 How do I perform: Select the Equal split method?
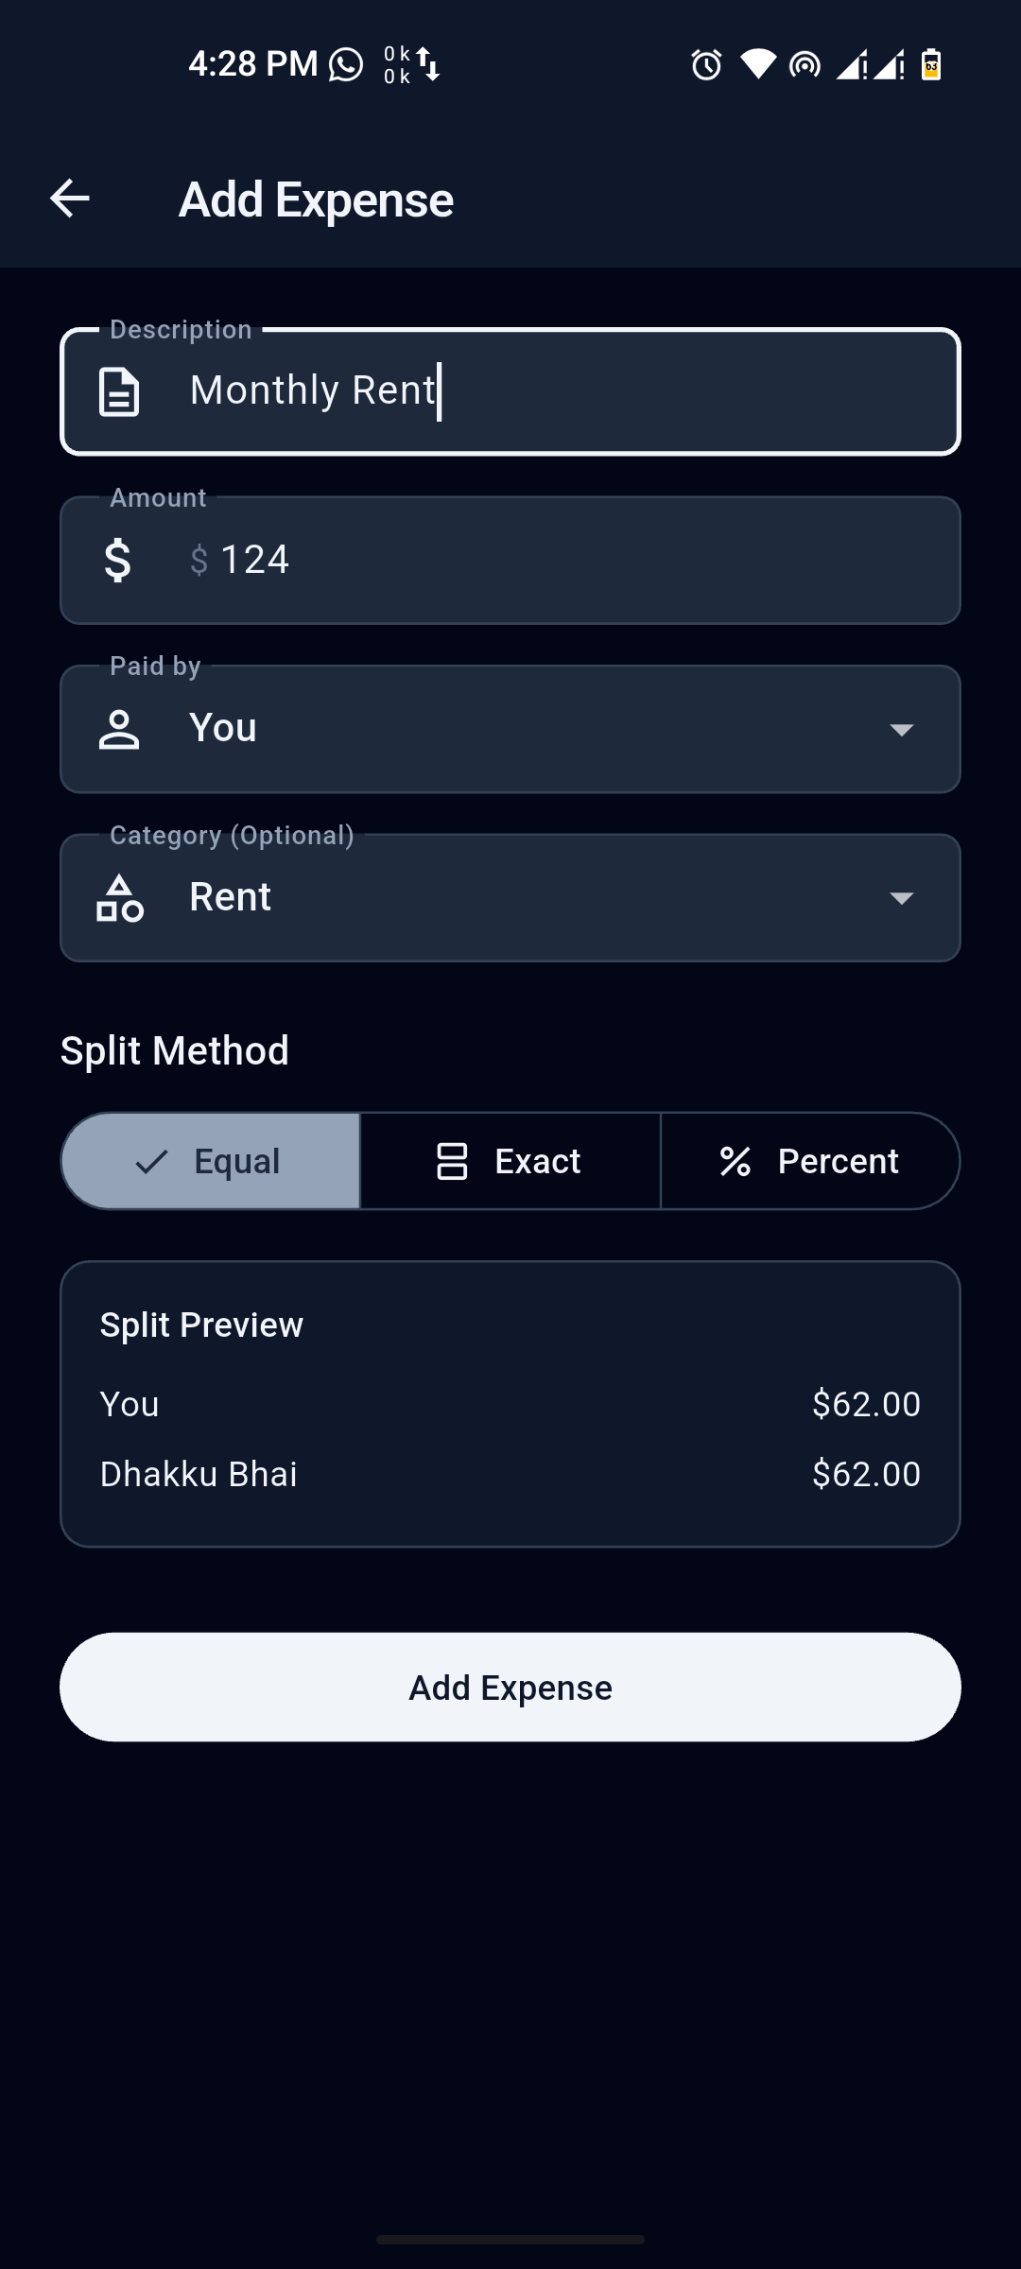click(x=211, y=1161)
